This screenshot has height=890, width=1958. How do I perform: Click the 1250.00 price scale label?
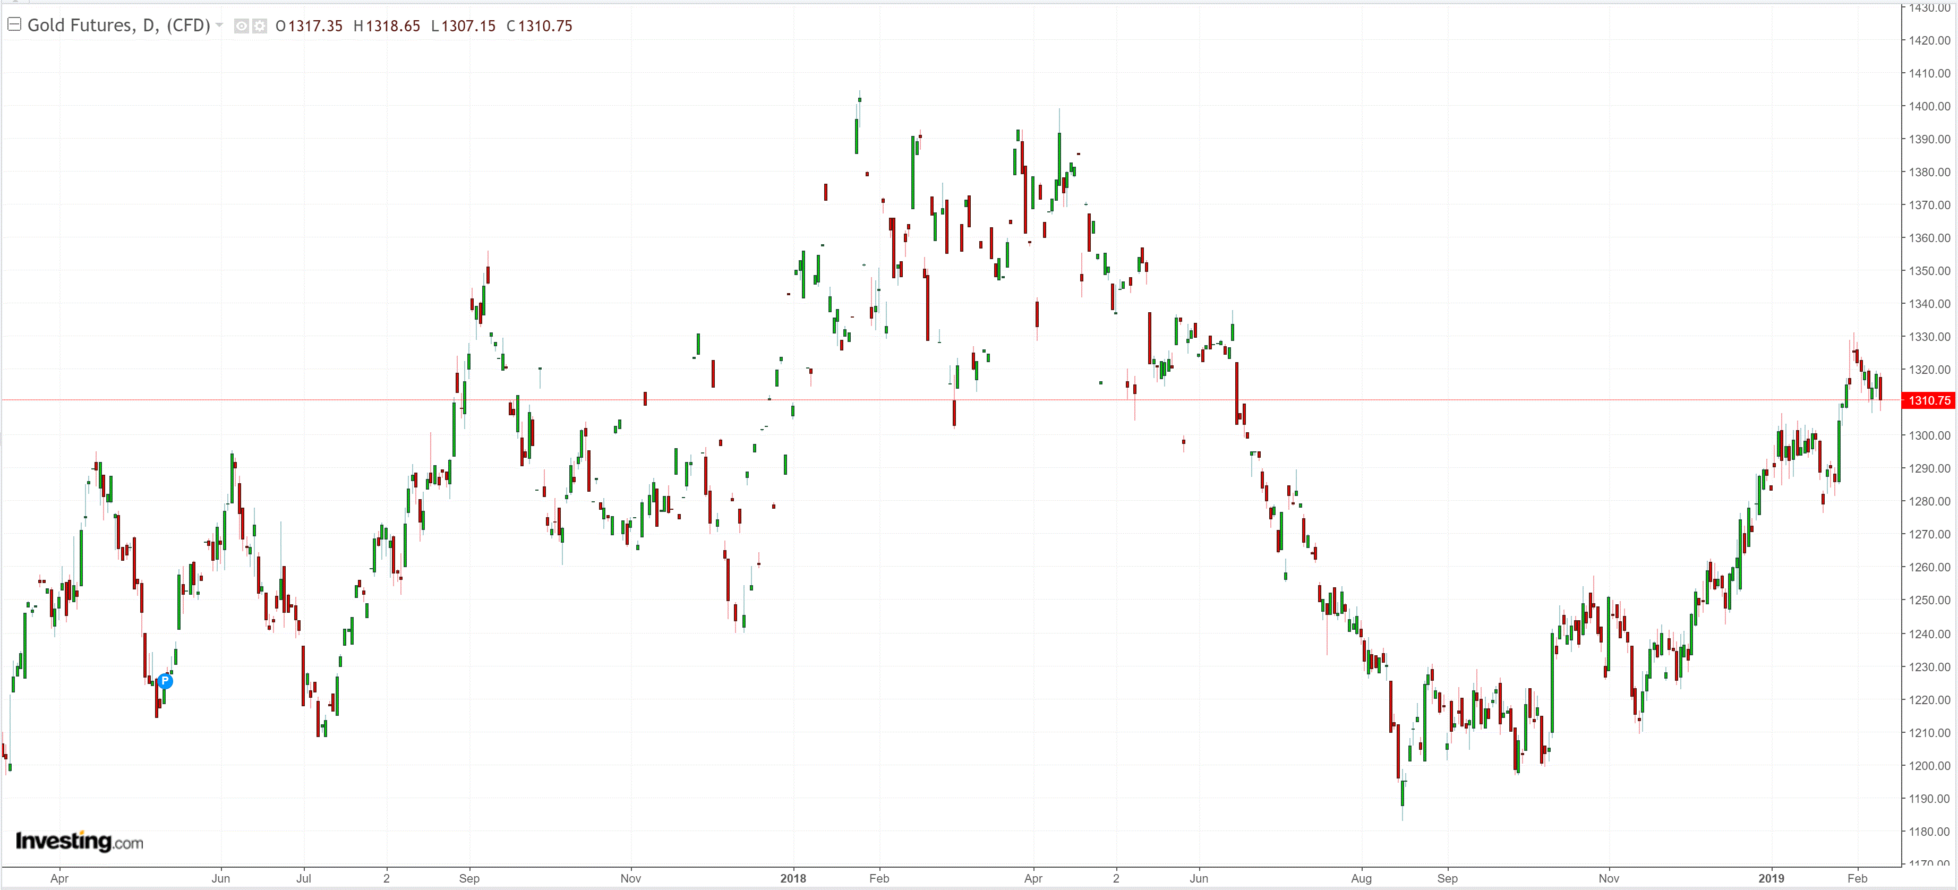click(x=1929, y=601)
